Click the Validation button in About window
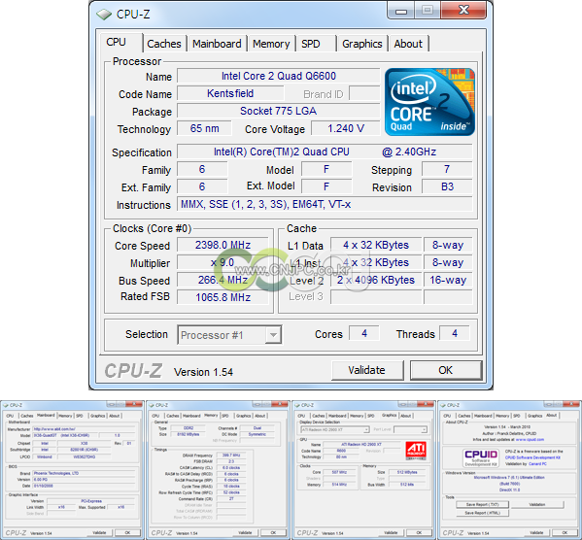 coord(537,505)
